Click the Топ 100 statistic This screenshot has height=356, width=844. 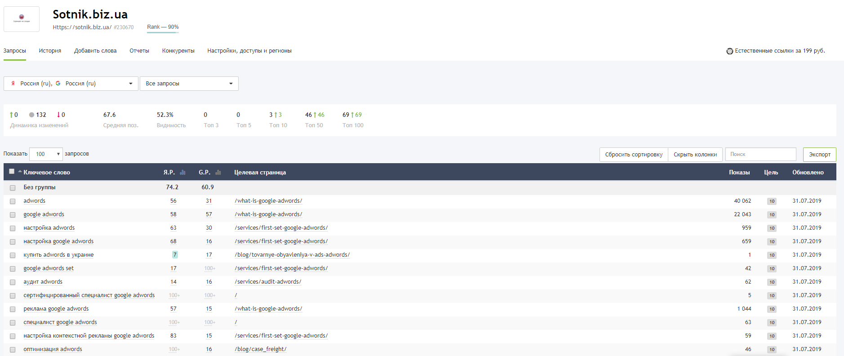coord(353,120)
